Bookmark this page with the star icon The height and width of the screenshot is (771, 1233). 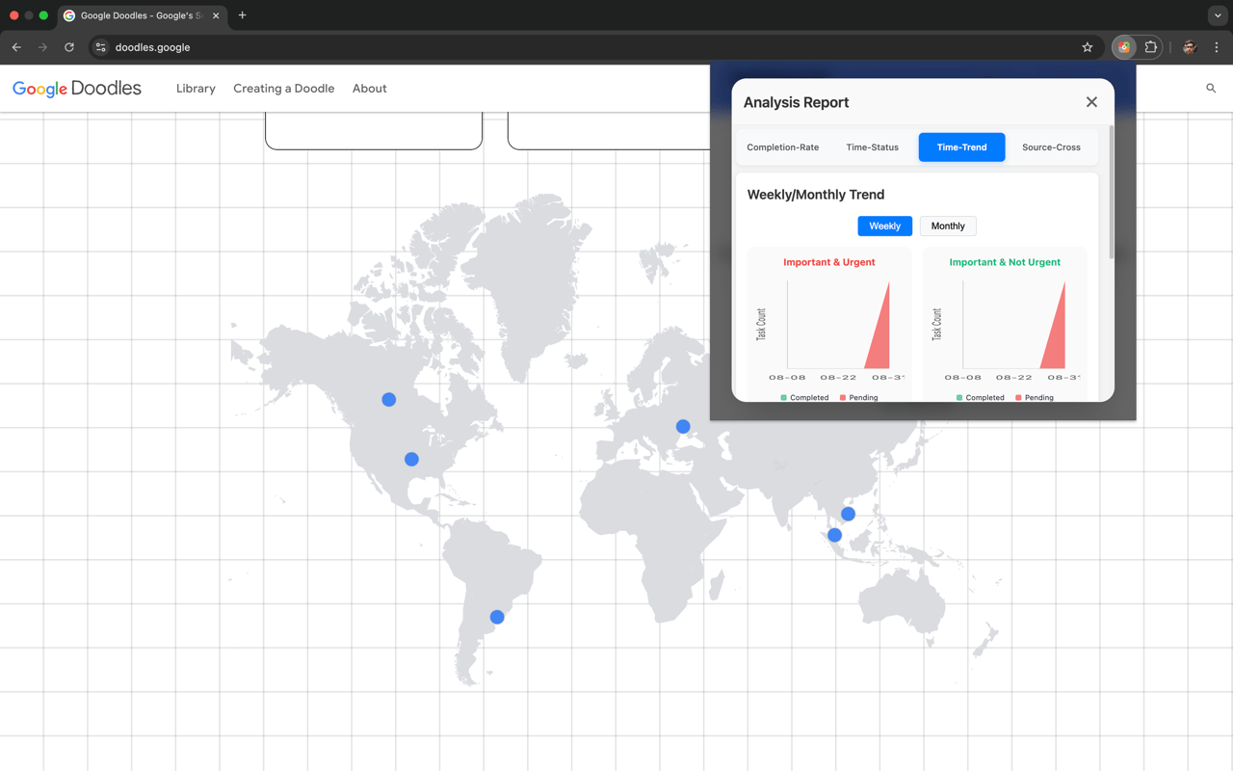(1088, 47)
